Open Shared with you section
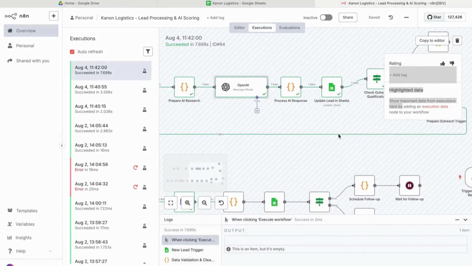 point(31,61)
